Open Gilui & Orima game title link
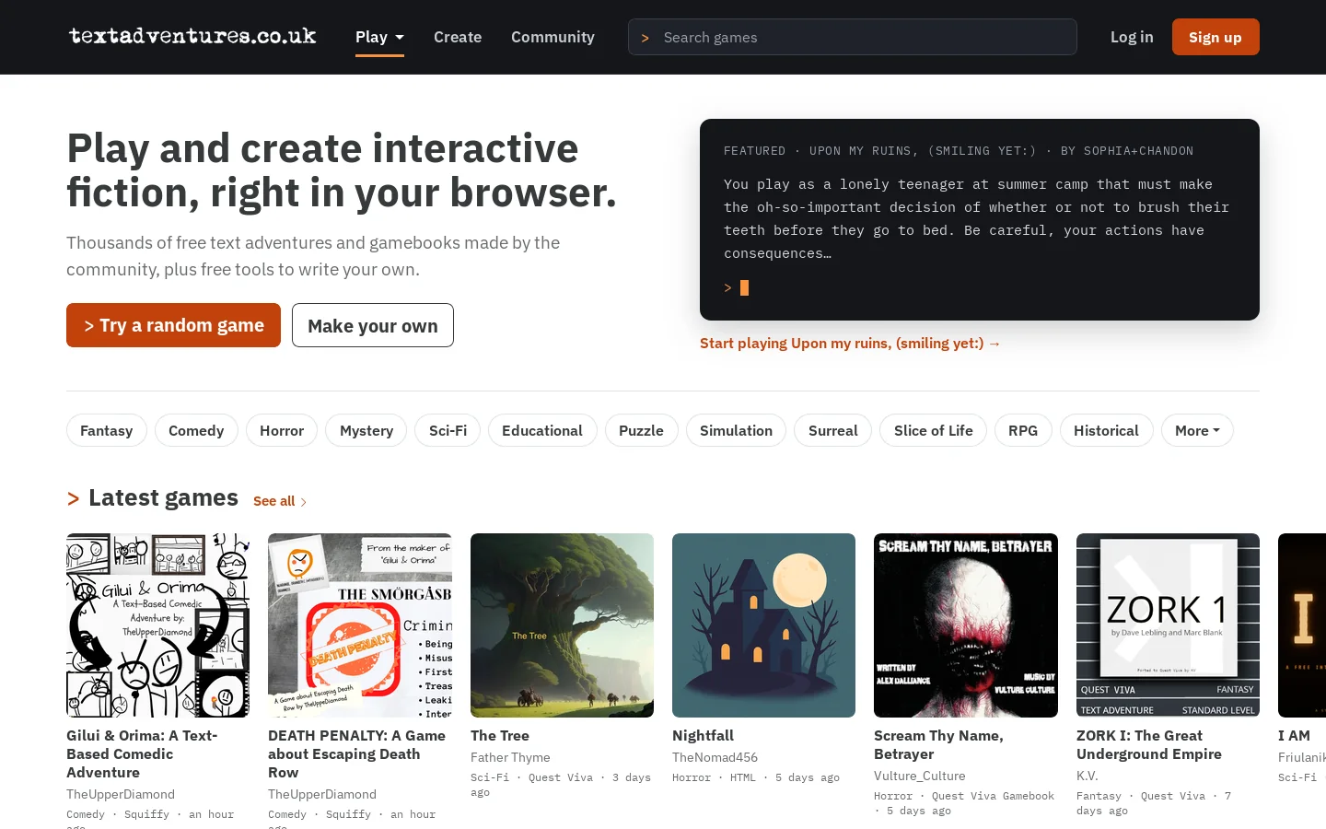1326x829 pixels. [142, 753]
